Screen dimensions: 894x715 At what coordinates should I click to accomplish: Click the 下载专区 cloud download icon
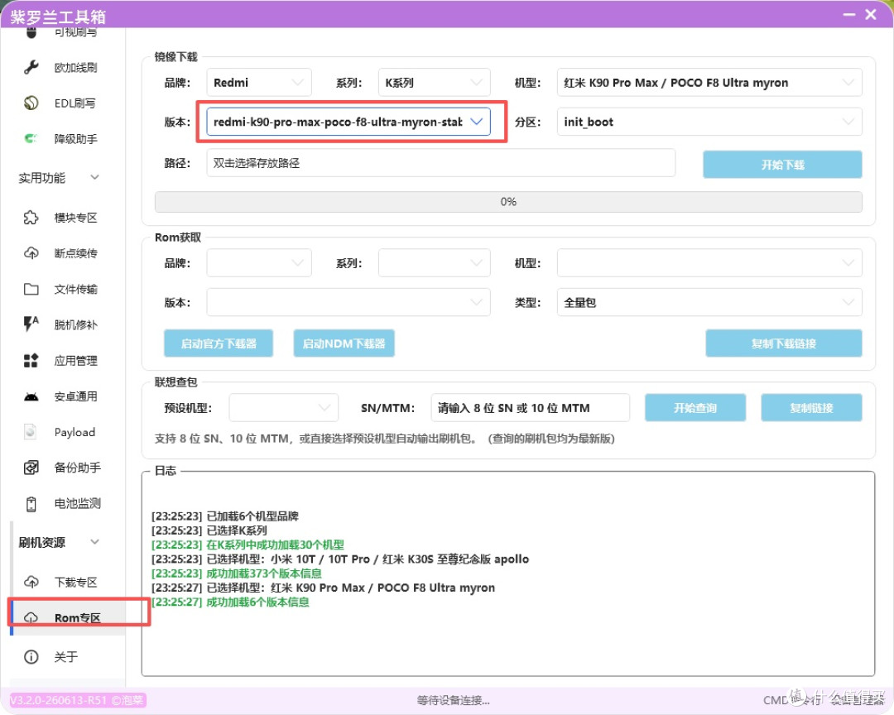(31, 582)
